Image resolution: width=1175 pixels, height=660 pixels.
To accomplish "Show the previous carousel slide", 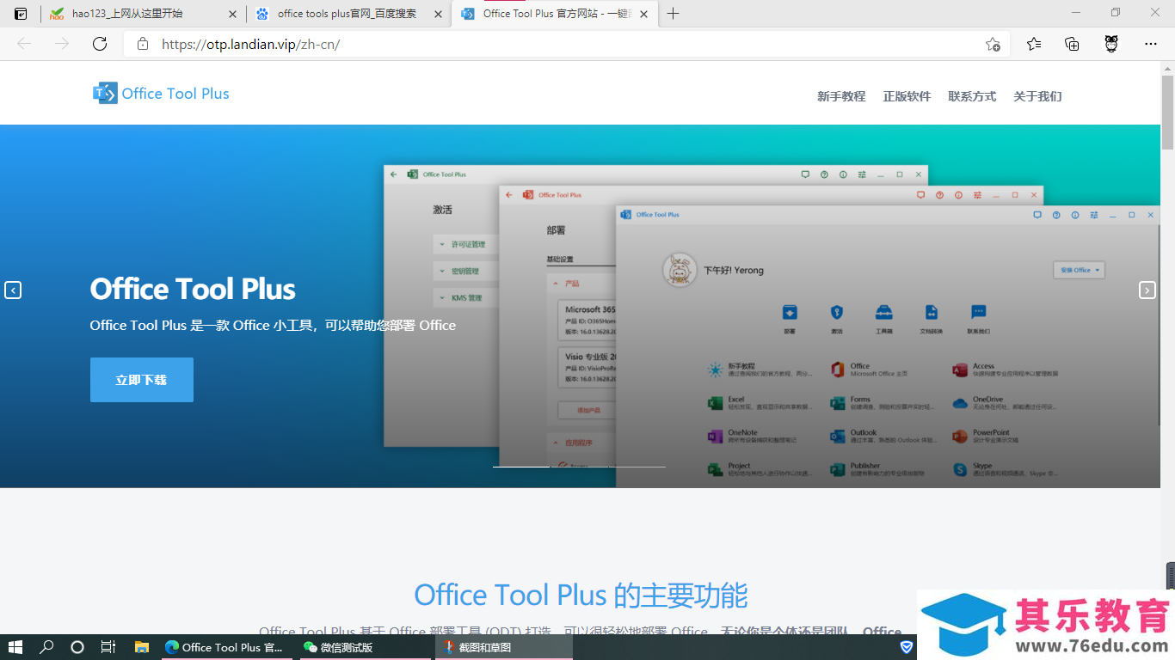I will point(13,290).
